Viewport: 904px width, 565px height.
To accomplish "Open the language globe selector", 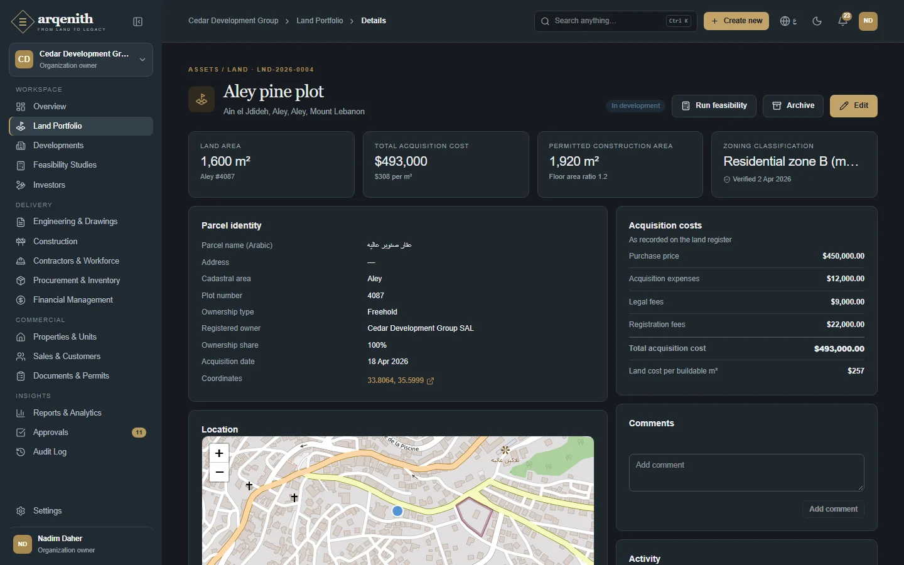I will tap(788, 21).
